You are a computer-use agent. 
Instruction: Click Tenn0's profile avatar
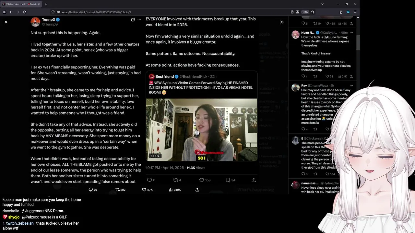pos(35,22)
